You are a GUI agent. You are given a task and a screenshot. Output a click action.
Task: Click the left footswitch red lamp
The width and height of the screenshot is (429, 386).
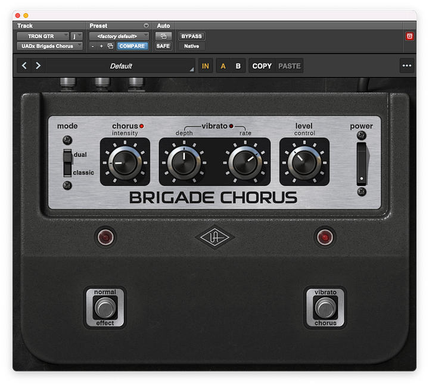[x=105, y=237]
